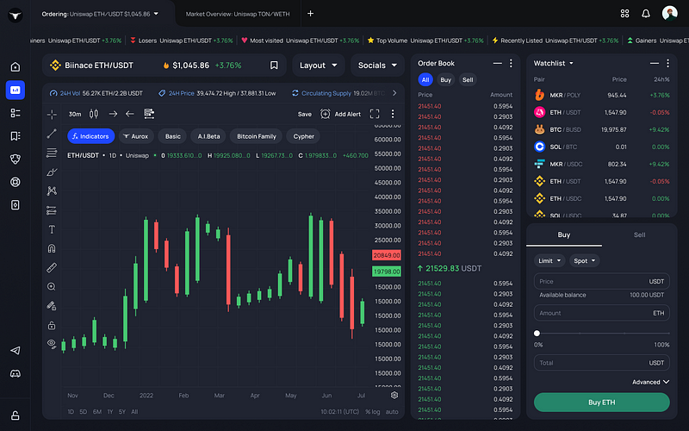Image resolution: width=689 pixels, height=431 pixels.
Task: Add a new tab with plus
Action: click(310, 14)
